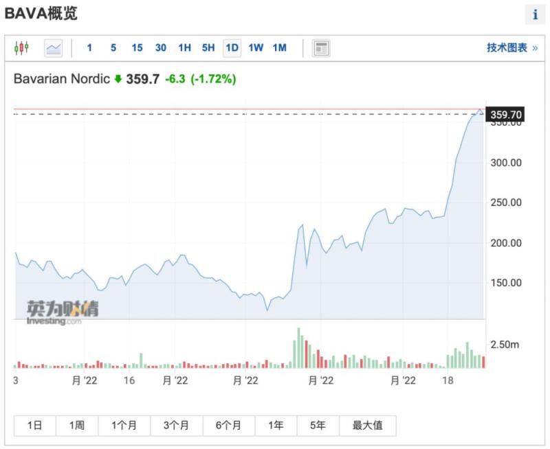Image resolution: width=550 pixels, height=449 pixels.
Task: Click the 250.00 price axis label
Action: [506, 203]
